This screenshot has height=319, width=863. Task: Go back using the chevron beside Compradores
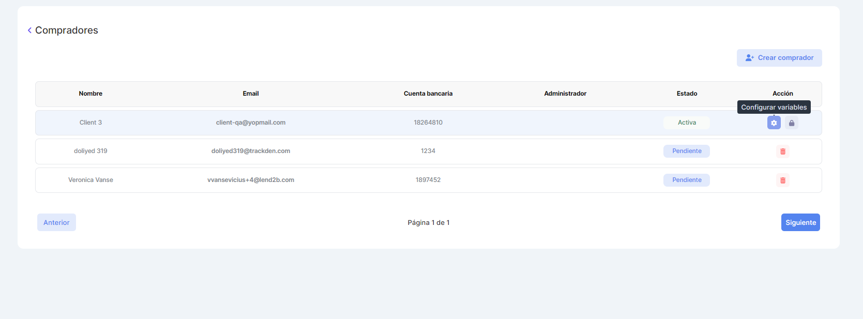29,31
